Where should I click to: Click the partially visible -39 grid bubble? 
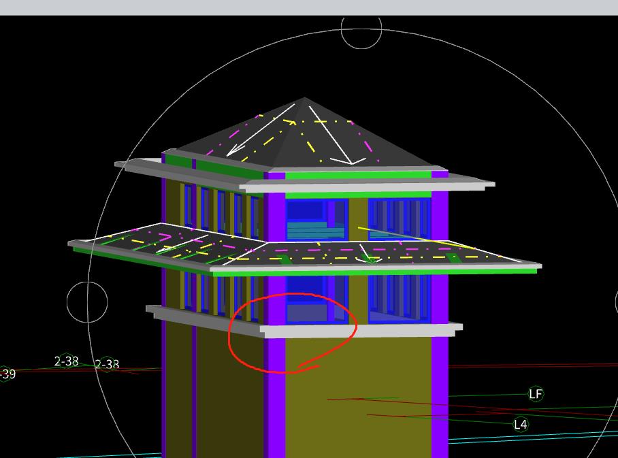click(7, 373)
